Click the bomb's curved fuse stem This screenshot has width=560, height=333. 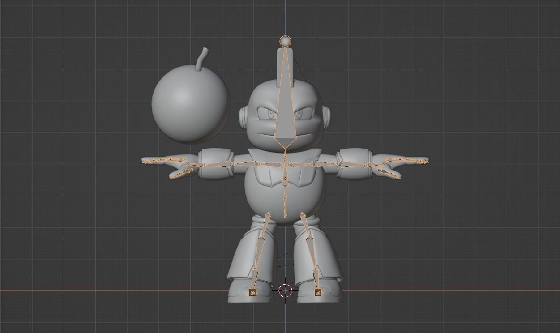pos(202,59)
